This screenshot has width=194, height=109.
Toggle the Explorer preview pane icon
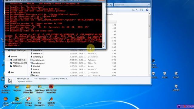pos(142,10)
